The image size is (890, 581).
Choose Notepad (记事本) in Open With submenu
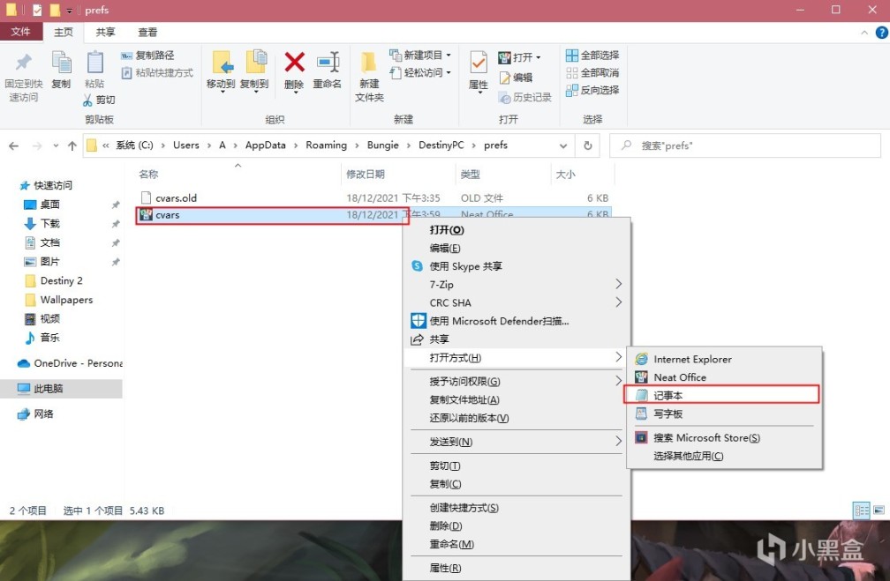point(721,395)
